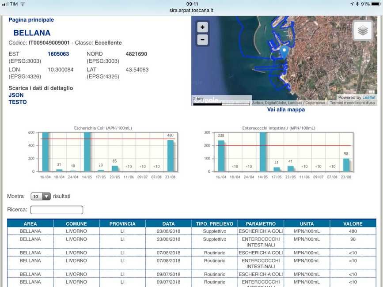Image resolution: width=383 pixels, height=287 pixels.
Task: Click the 480 bar in Escherichia Coli chart
Action: pos(170,155)
